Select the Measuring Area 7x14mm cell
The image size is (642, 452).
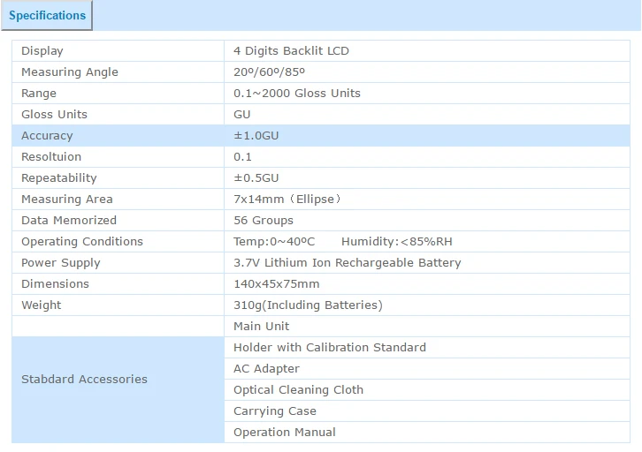click(x=427, y=200)
